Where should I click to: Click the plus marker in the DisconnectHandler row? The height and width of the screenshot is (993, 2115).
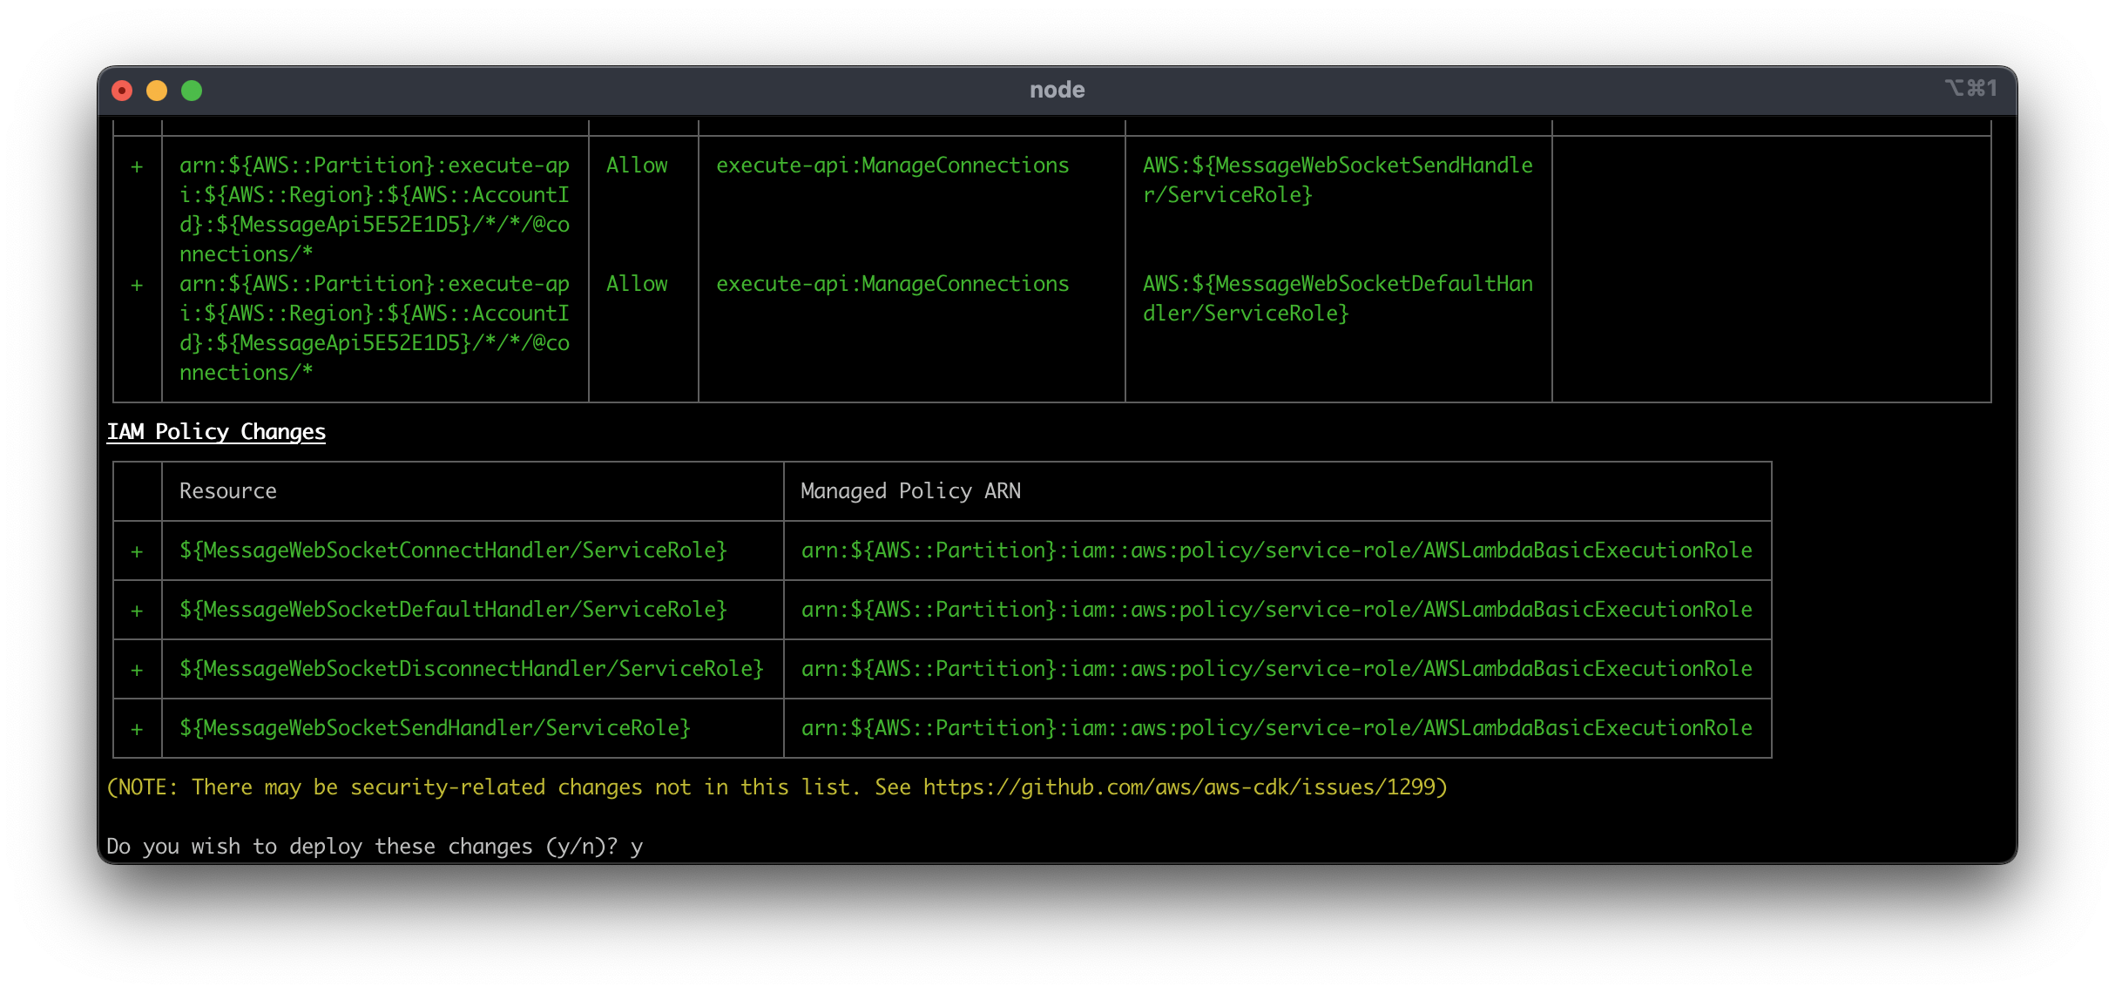click(x=137, y=670)
